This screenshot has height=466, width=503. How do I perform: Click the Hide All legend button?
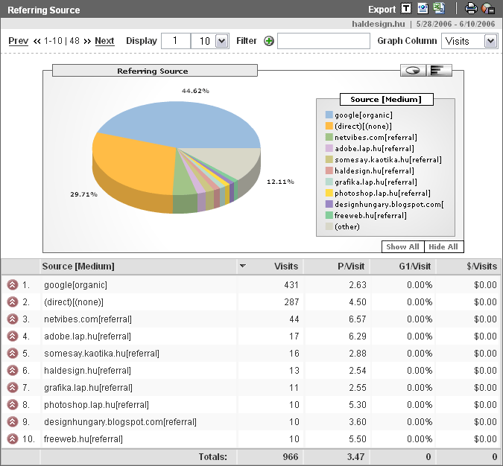tap(443, 247)
